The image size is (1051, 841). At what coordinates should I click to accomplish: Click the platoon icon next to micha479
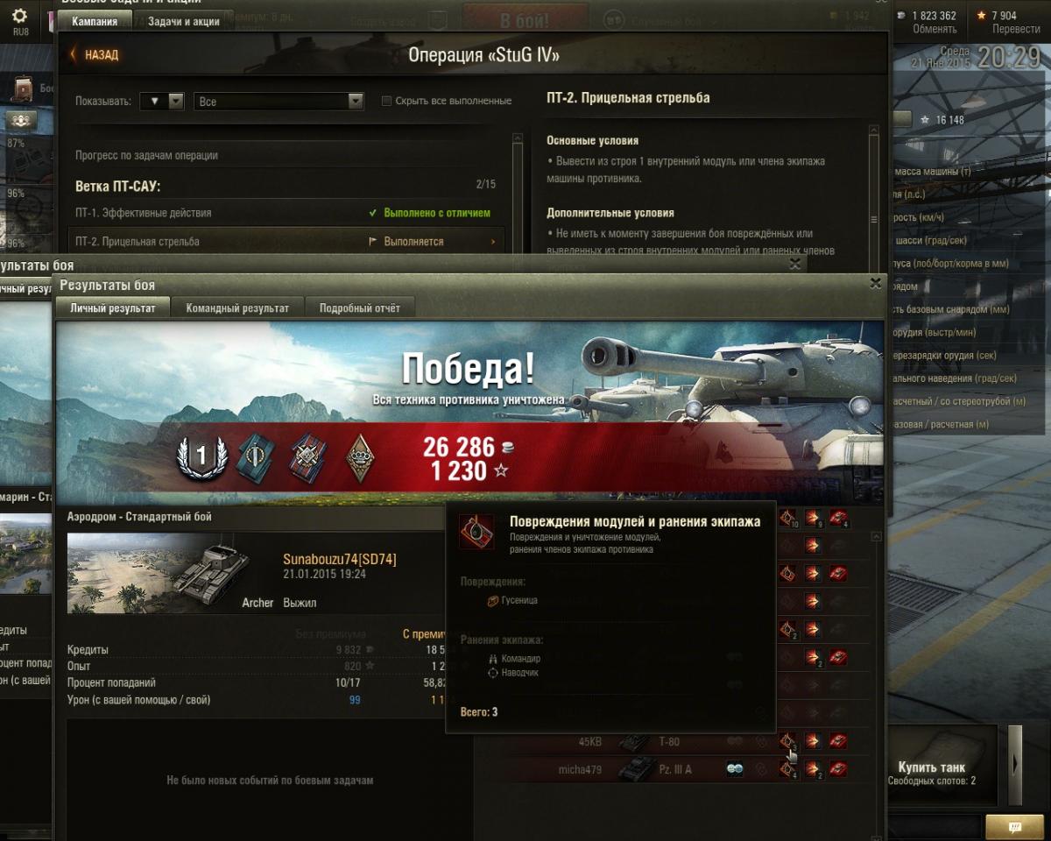(x=734, y=769)
